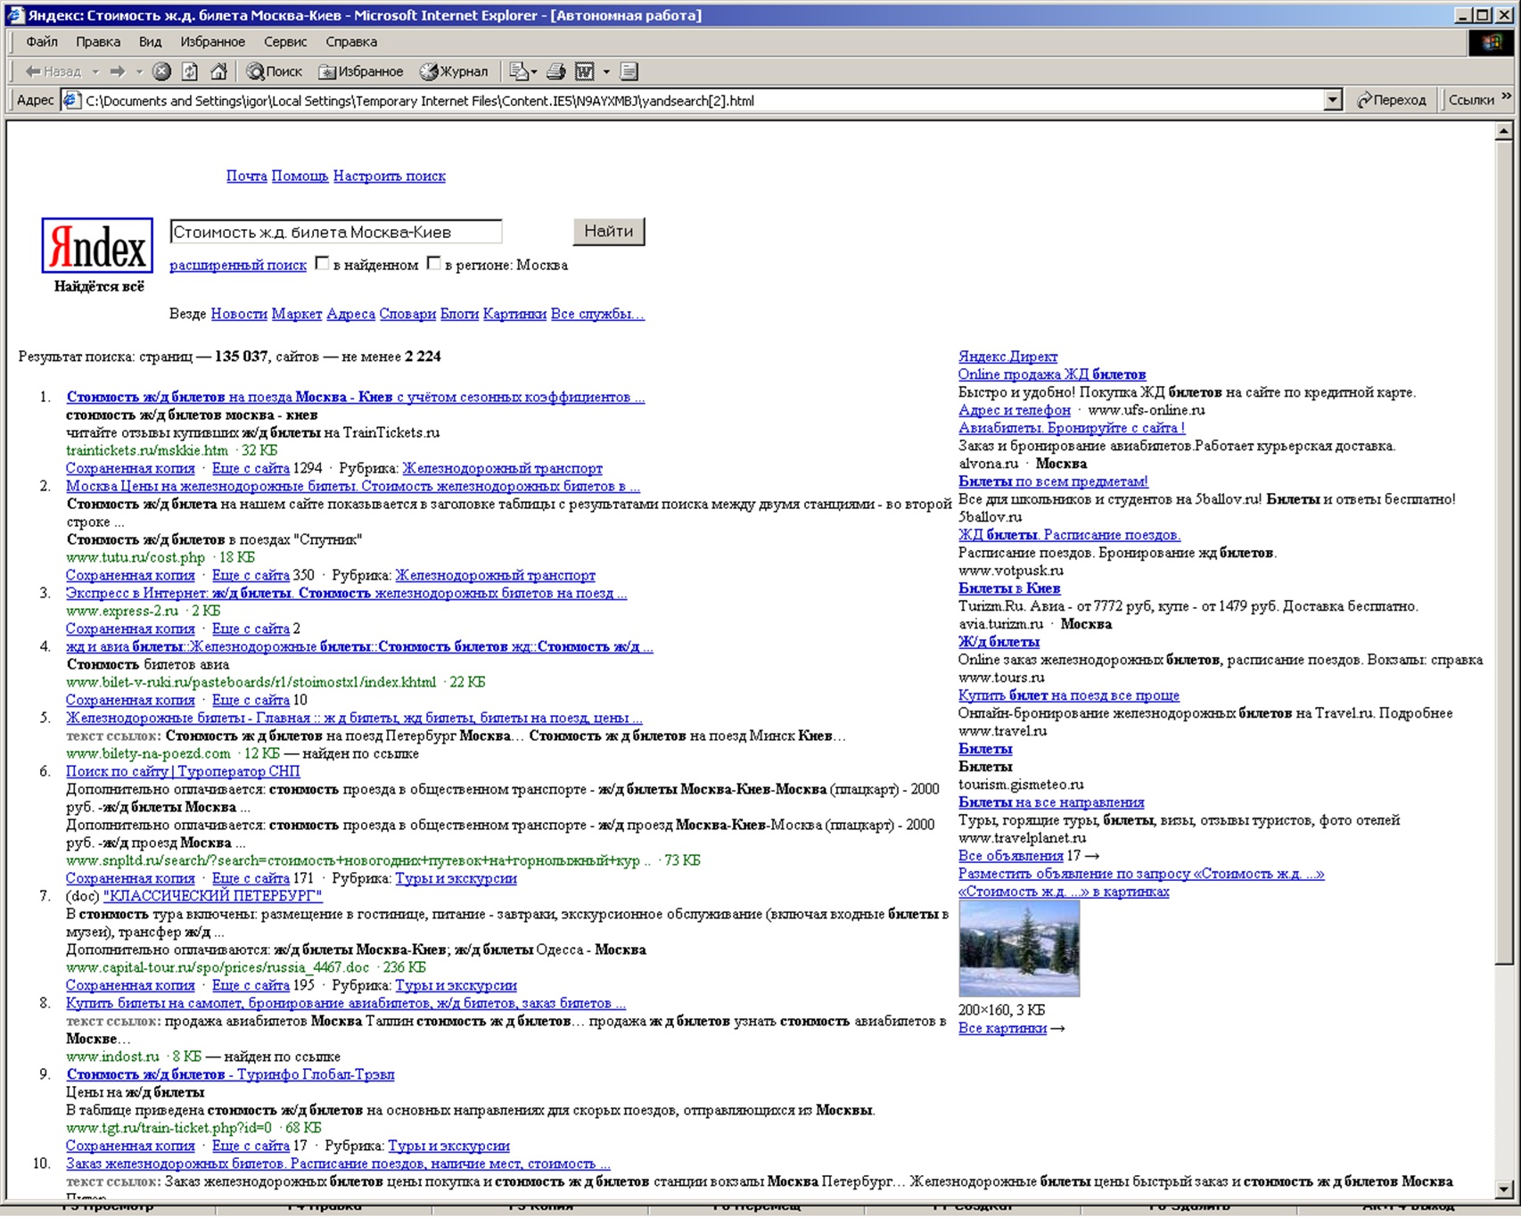Click the Back (Назад) toolbar button
The image size is (1521, 1217).
[x=53, y=71]
